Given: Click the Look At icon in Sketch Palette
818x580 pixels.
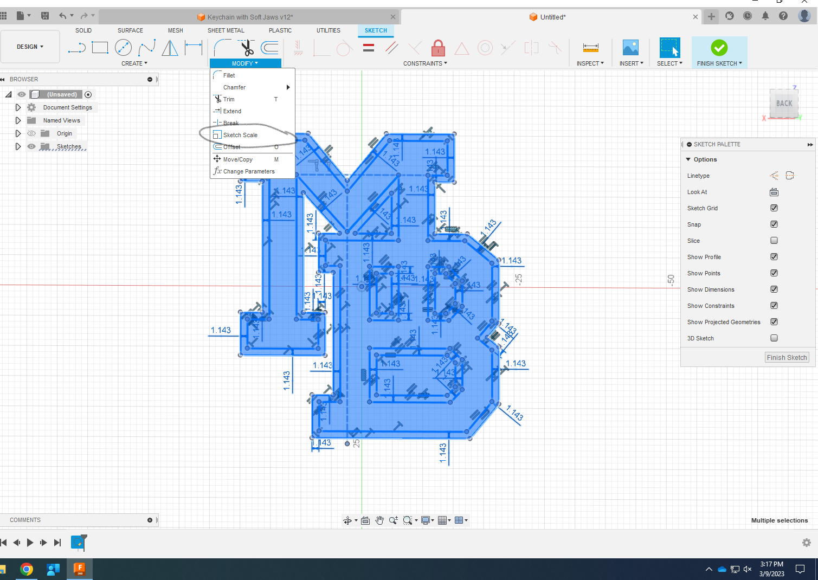Looking at the screenshot, I should (x=774, y=191).
